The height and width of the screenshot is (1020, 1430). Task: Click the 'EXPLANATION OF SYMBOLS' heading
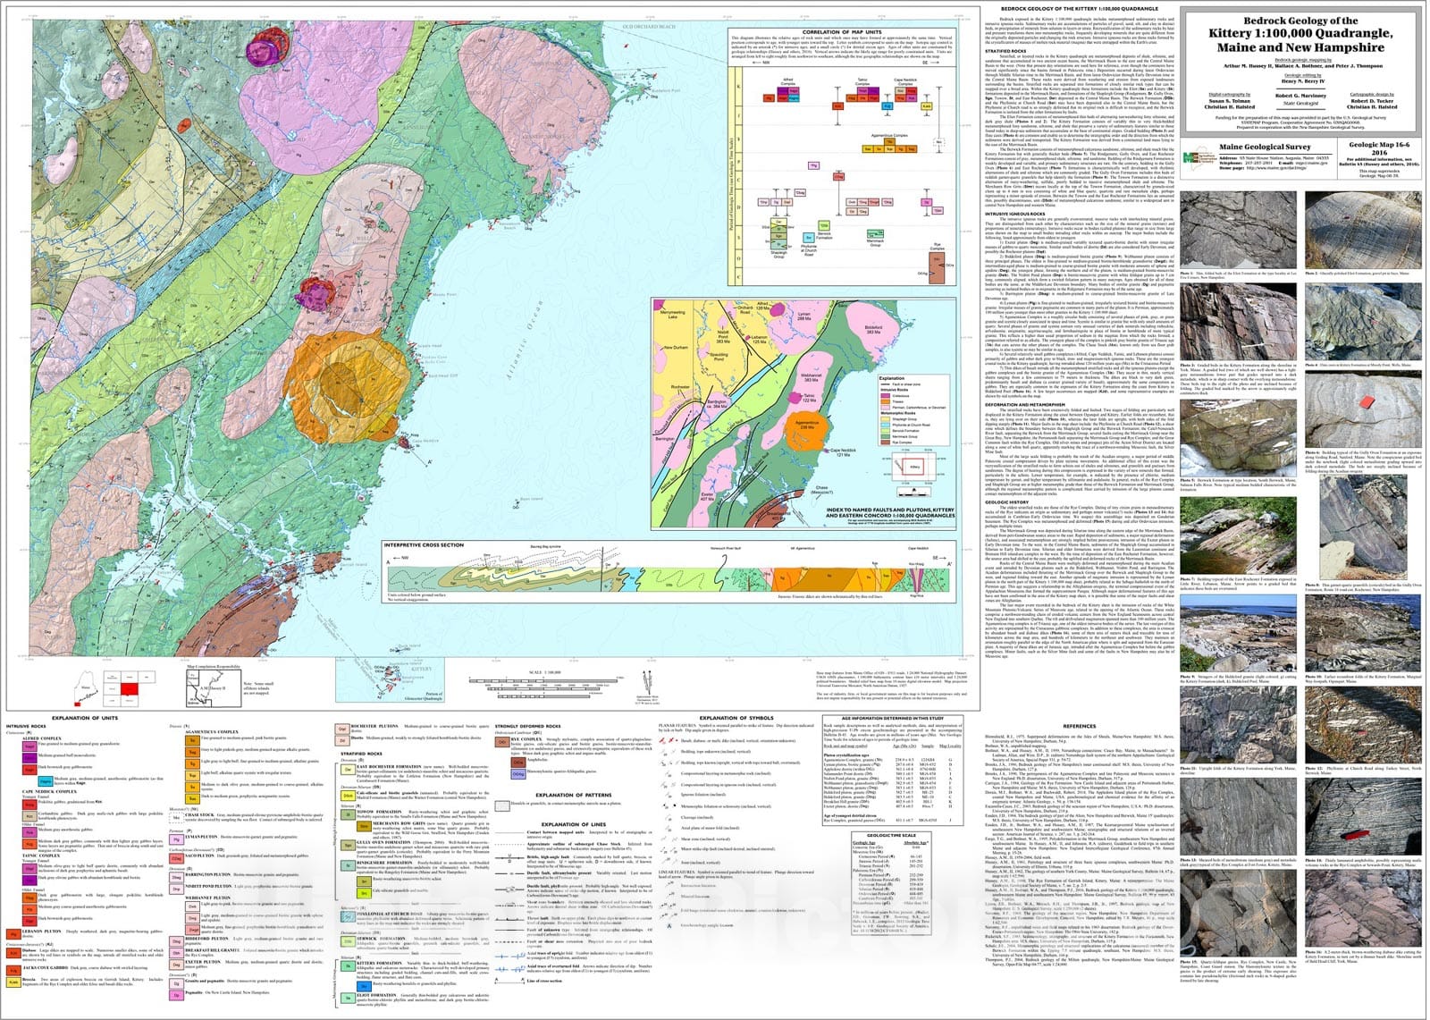(x=736, y=718)
